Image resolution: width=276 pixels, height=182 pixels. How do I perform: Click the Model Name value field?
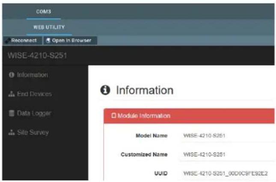[228, 135]
